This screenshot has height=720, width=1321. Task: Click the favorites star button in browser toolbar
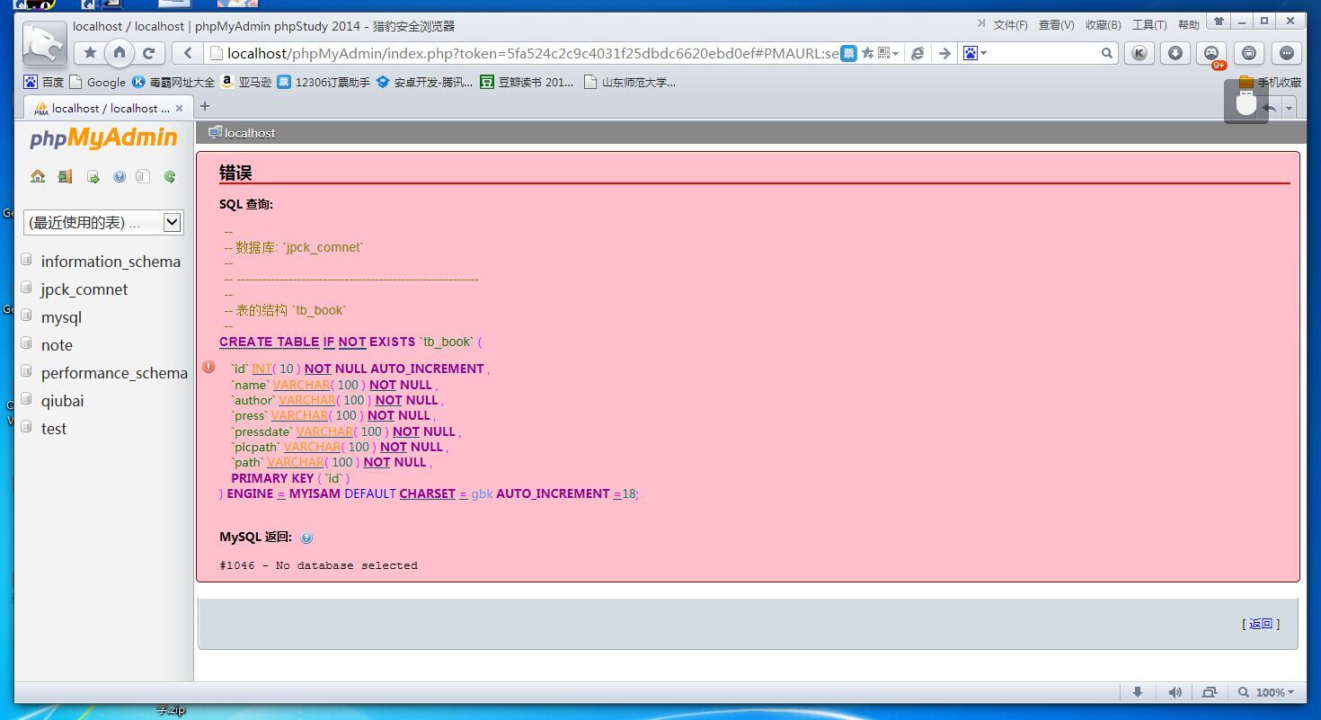pyautogui.click(x=91, y=53)
